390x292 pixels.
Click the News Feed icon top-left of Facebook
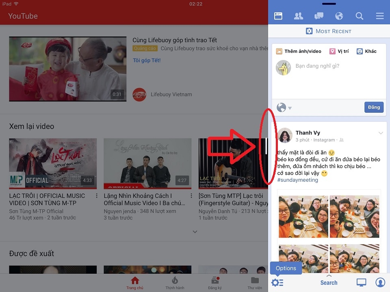[x=278, y=16]
